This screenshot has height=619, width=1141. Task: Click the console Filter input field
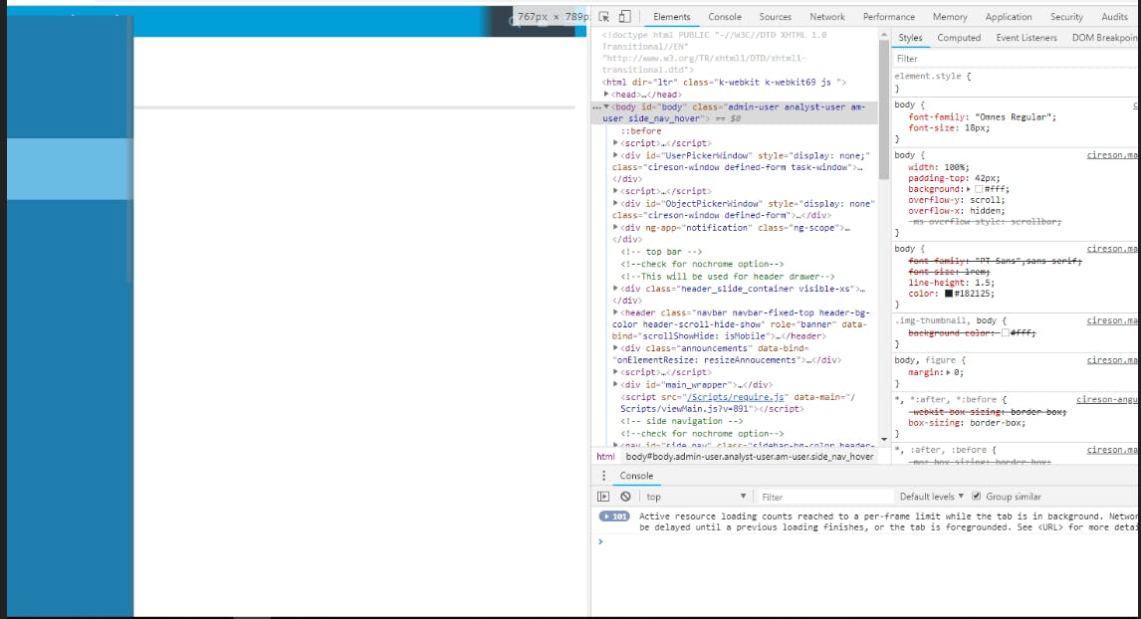[x=824, y=497]
